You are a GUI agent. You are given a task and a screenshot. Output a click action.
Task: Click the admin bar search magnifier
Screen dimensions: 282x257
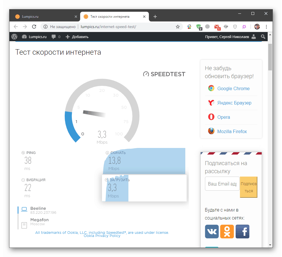(x=263, y=37)
